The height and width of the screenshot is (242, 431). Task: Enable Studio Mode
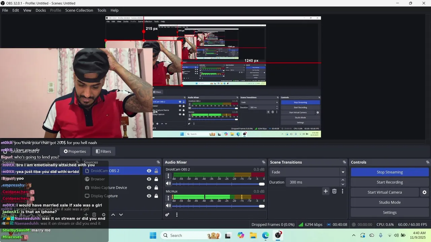(390, 202)
